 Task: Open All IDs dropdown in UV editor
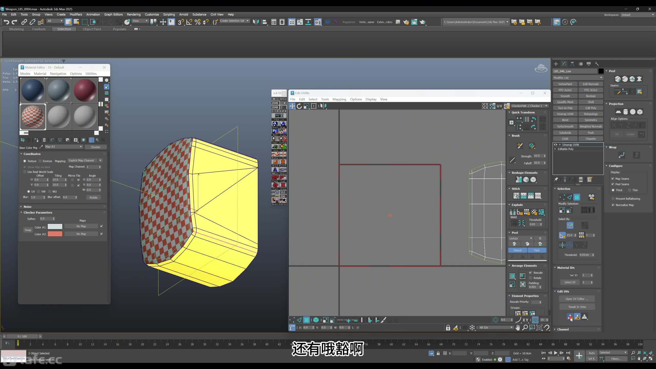point(496,327)
